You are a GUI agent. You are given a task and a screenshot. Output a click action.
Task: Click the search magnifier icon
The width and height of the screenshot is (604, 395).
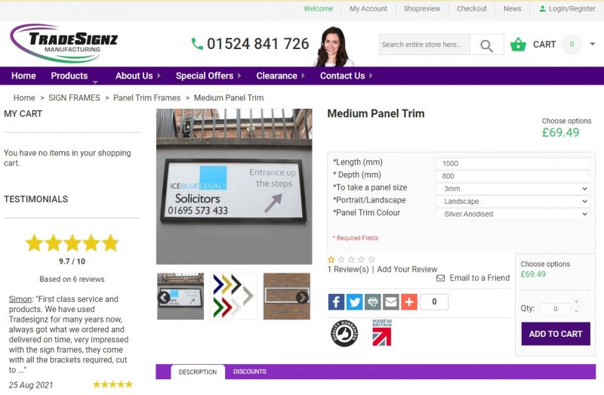click(x=486, y=45)
